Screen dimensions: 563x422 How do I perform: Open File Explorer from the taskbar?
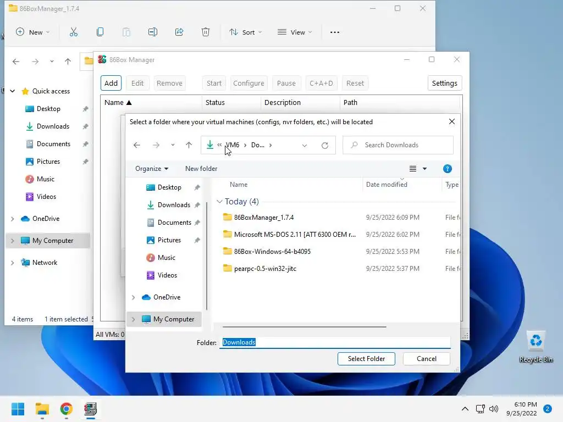tap(42, 409)
